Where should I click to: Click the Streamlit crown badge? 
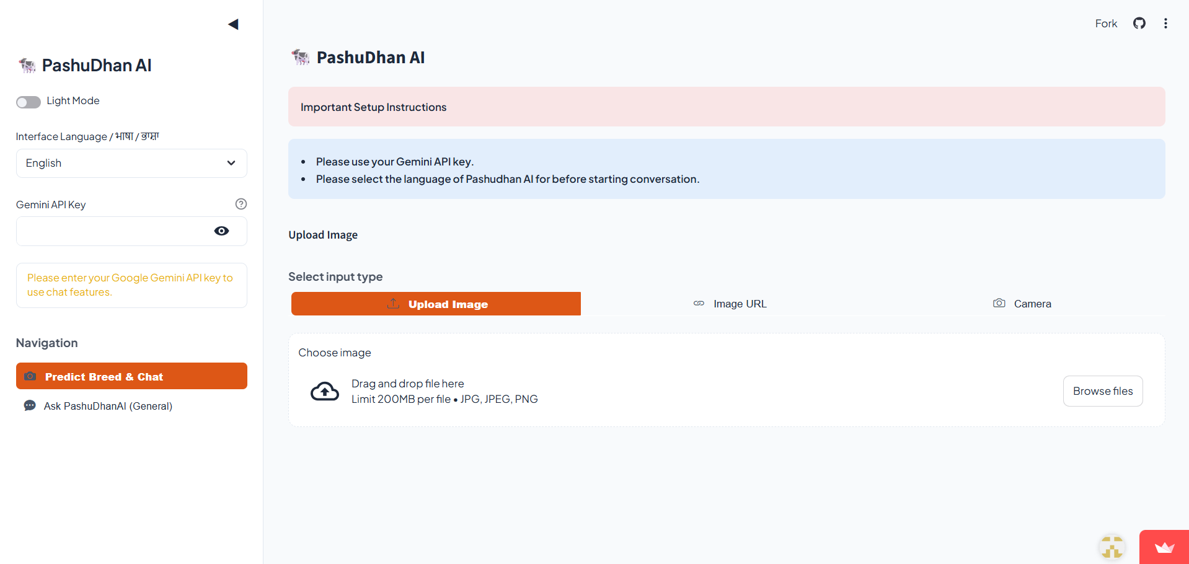point(1164,547)
